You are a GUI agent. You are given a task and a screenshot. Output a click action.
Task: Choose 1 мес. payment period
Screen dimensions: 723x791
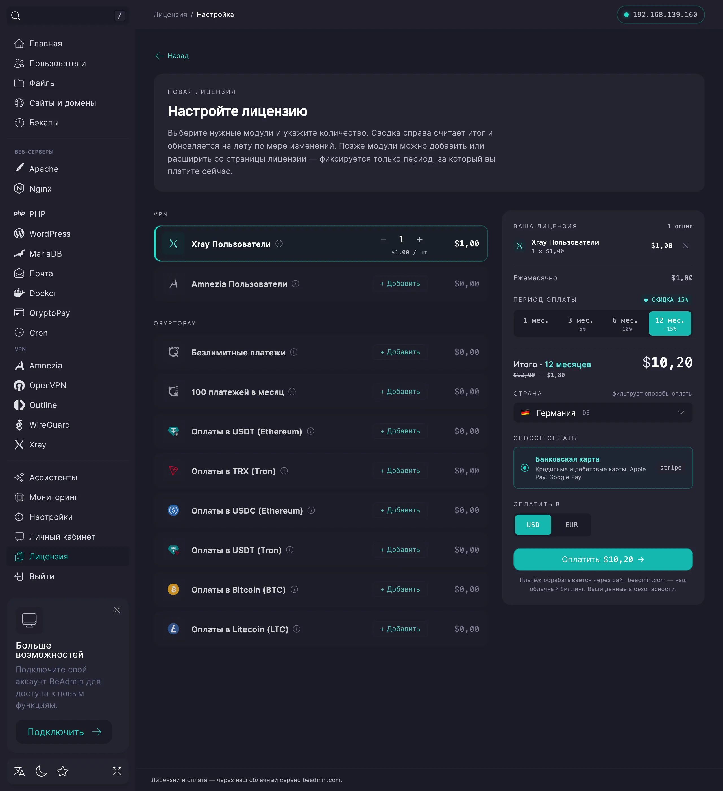click(x=536, y=323)
